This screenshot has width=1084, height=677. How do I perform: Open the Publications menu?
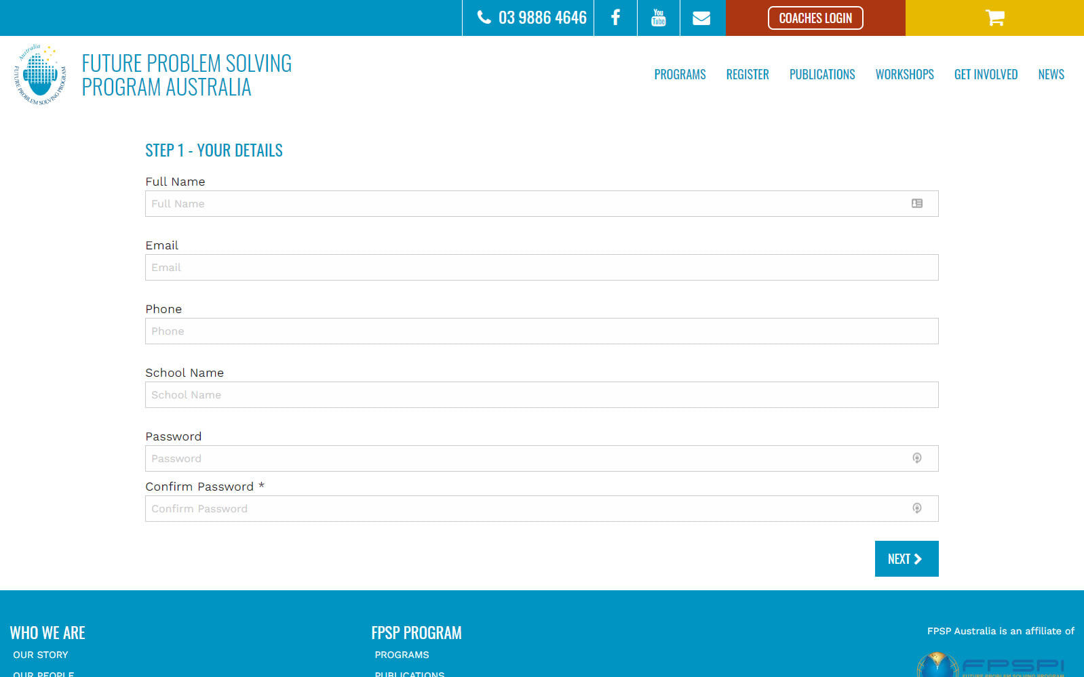pos(822,75)
